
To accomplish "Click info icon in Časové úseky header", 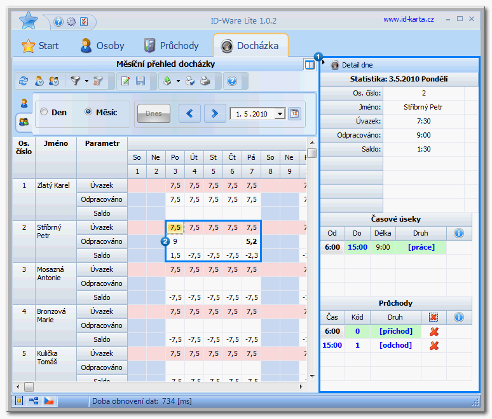I will [x=459, y=233].
